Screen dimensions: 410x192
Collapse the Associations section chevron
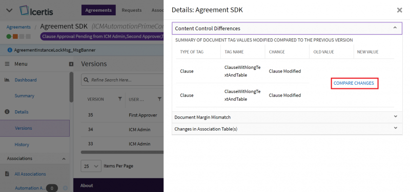[x=64, y=159]
